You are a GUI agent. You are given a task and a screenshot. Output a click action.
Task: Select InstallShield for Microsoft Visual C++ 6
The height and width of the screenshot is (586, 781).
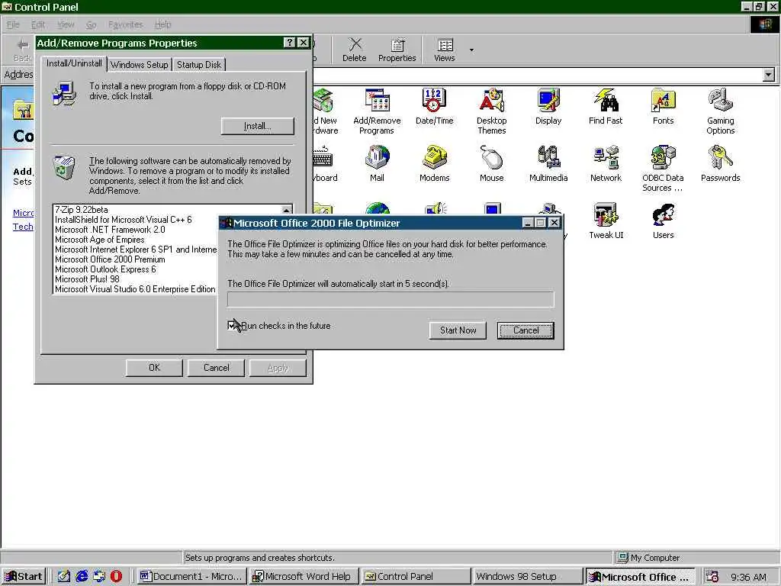[x=123, y=220]
